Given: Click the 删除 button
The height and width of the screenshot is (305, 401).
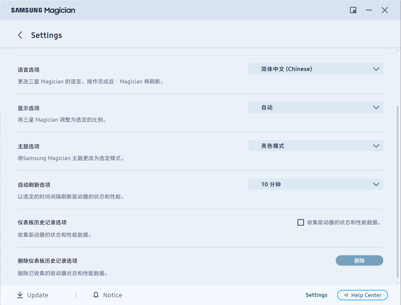Looking at the screenshot, I should coord(359,260).
